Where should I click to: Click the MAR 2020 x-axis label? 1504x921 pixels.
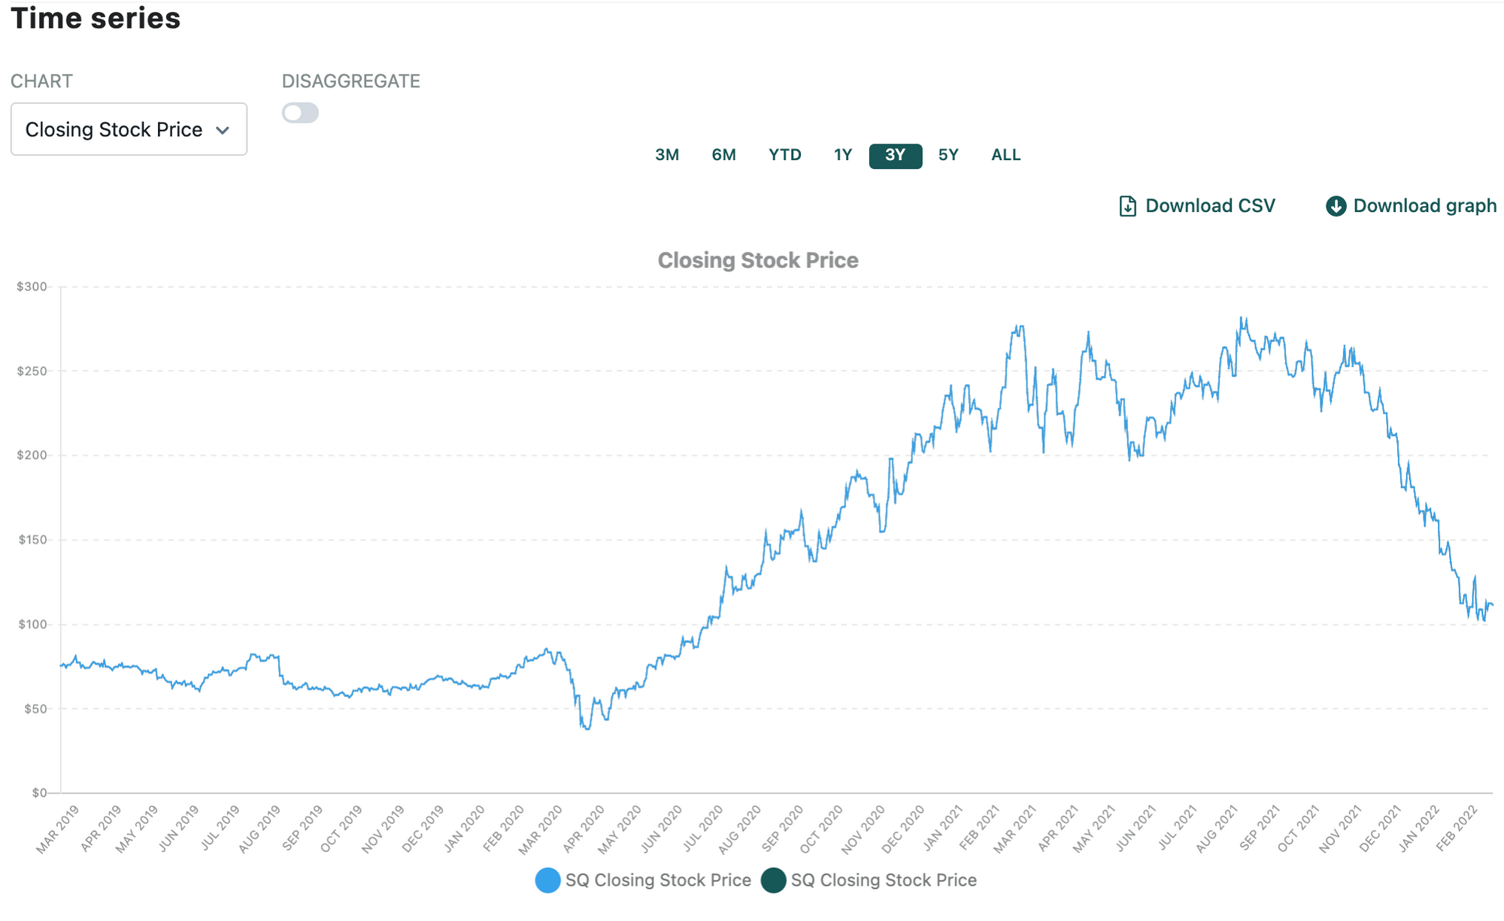click(x=541, y=829)
